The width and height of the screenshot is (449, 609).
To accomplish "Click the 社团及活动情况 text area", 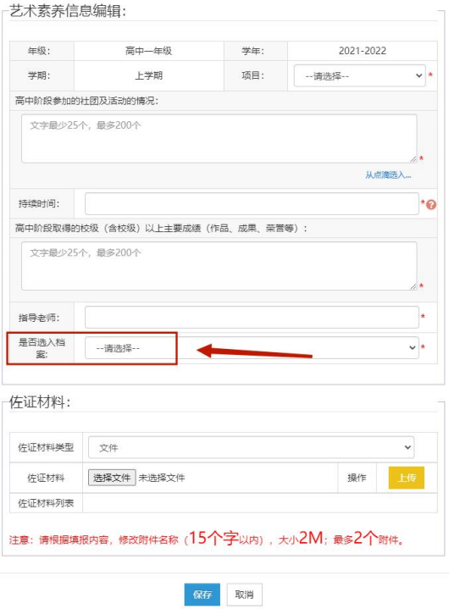I will point(219,138).
